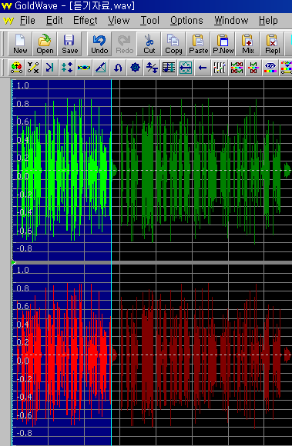Open Parametric EQ (EQ rainbow icon)

(270, 68)
